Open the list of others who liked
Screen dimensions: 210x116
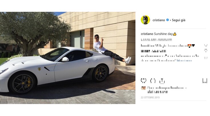[157, 92]
